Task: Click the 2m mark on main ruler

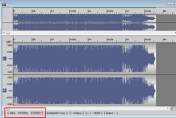Action: [90, 40]
